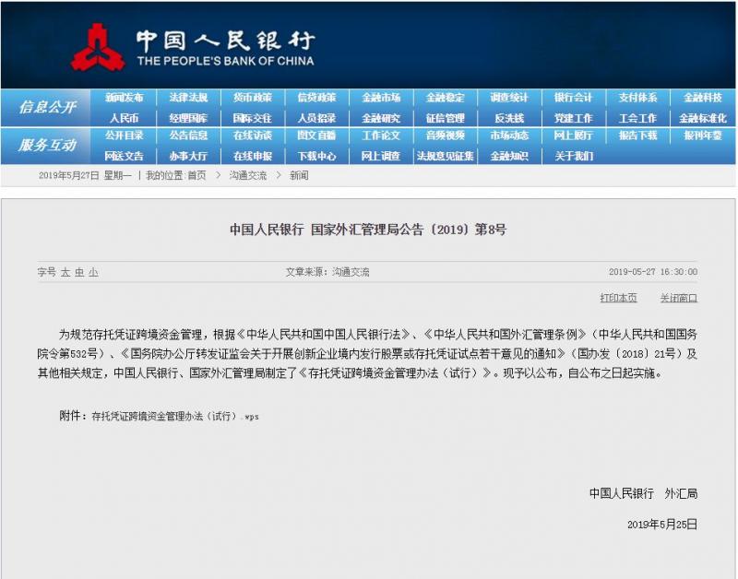Go to the 图文直播 page
This screenshot has height=579, width=738.
pos(316,136)
